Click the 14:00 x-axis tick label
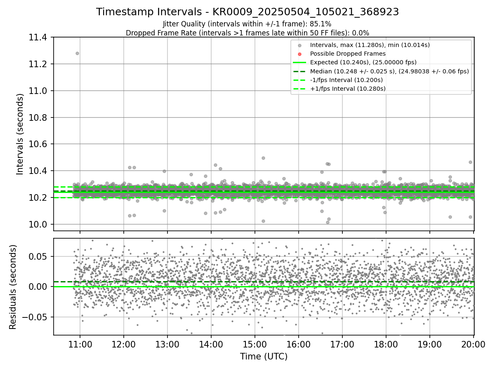The image size is (495, 371). coord(211,345)
